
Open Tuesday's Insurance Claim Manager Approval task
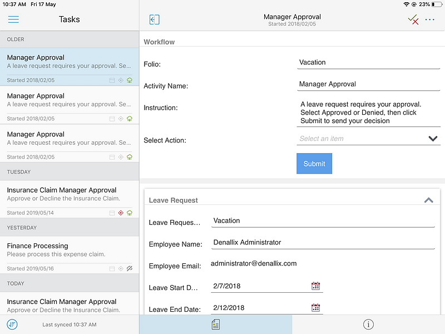(70, 195)
